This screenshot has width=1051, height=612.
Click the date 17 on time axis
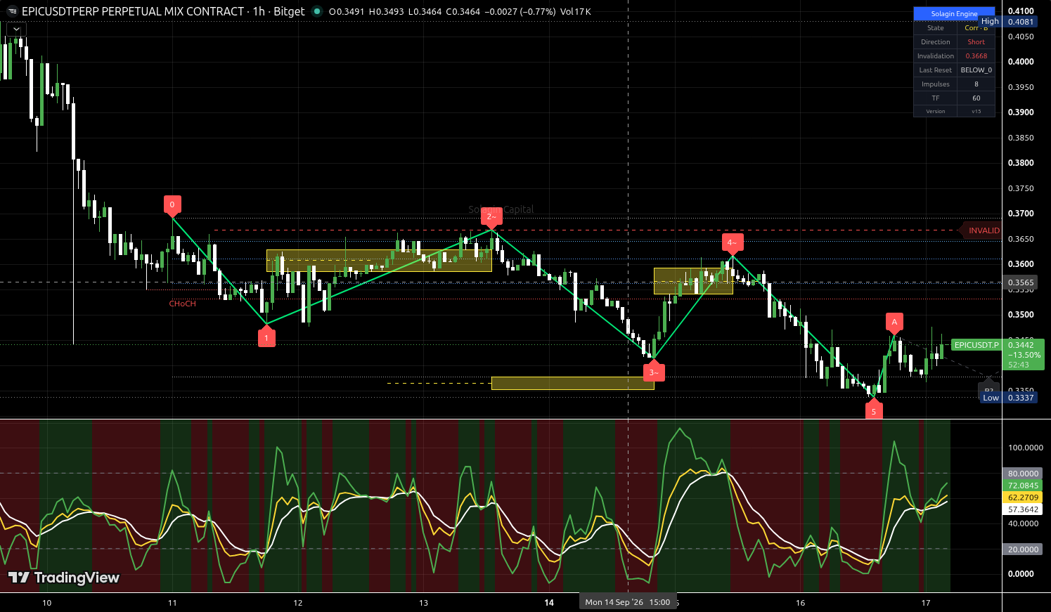click(x=926, y=603)
